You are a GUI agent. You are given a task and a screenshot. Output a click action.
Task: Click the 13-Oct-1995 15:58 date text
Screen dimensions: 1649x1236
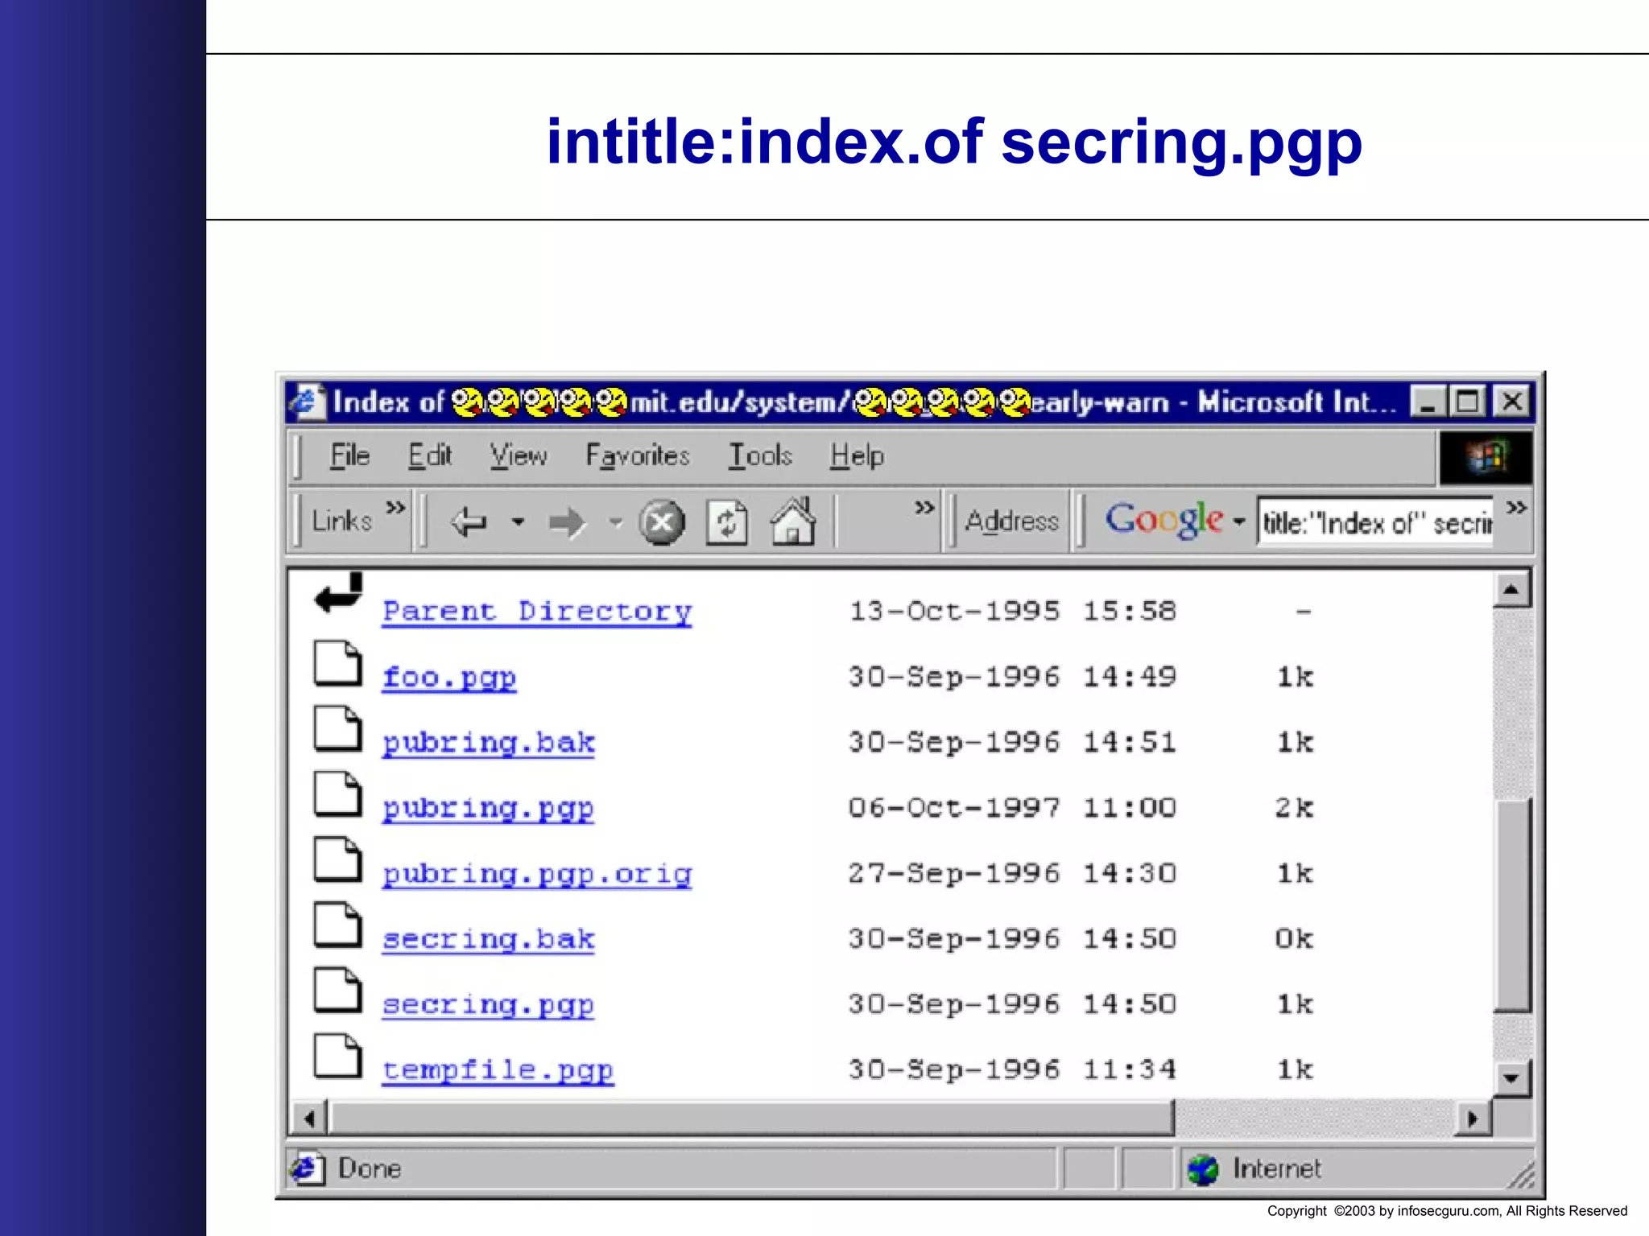tap(1013, 611)
